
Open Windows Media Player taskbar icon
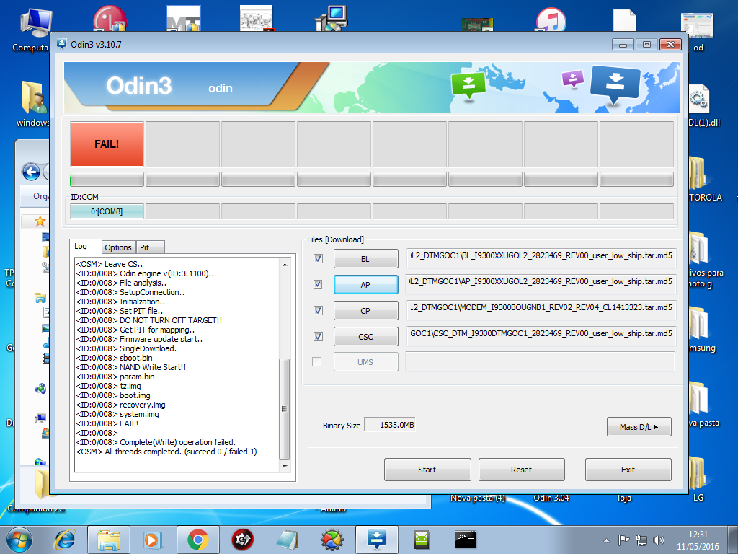[x=153, y=540]
